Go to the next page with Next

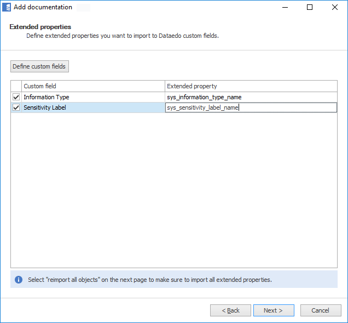click(x=273, y=310)
